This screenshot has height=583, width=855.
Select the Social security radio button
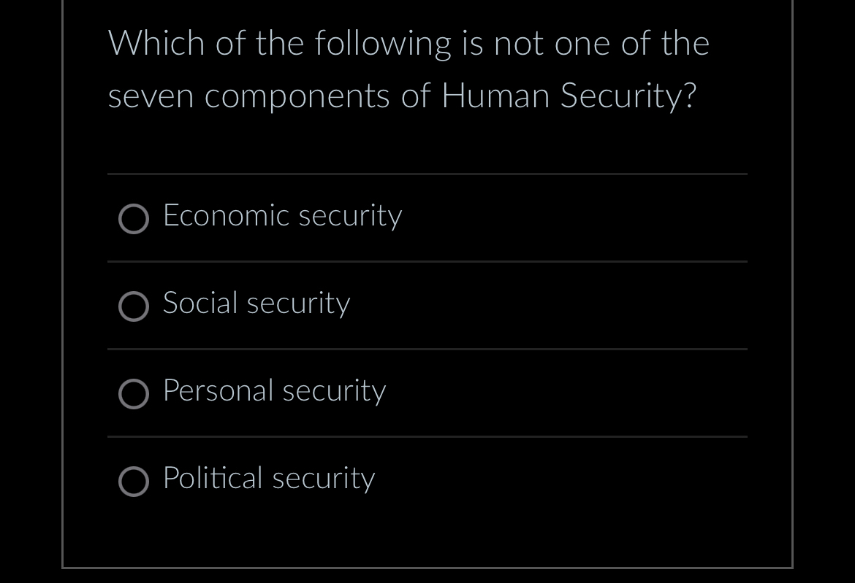[x=134, y=306]
